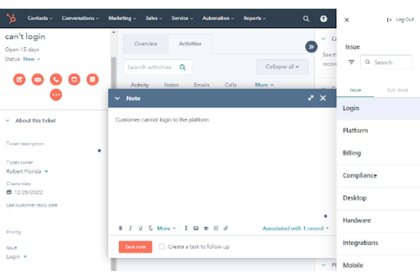Search issues input field in side panel

click(386, 62)
